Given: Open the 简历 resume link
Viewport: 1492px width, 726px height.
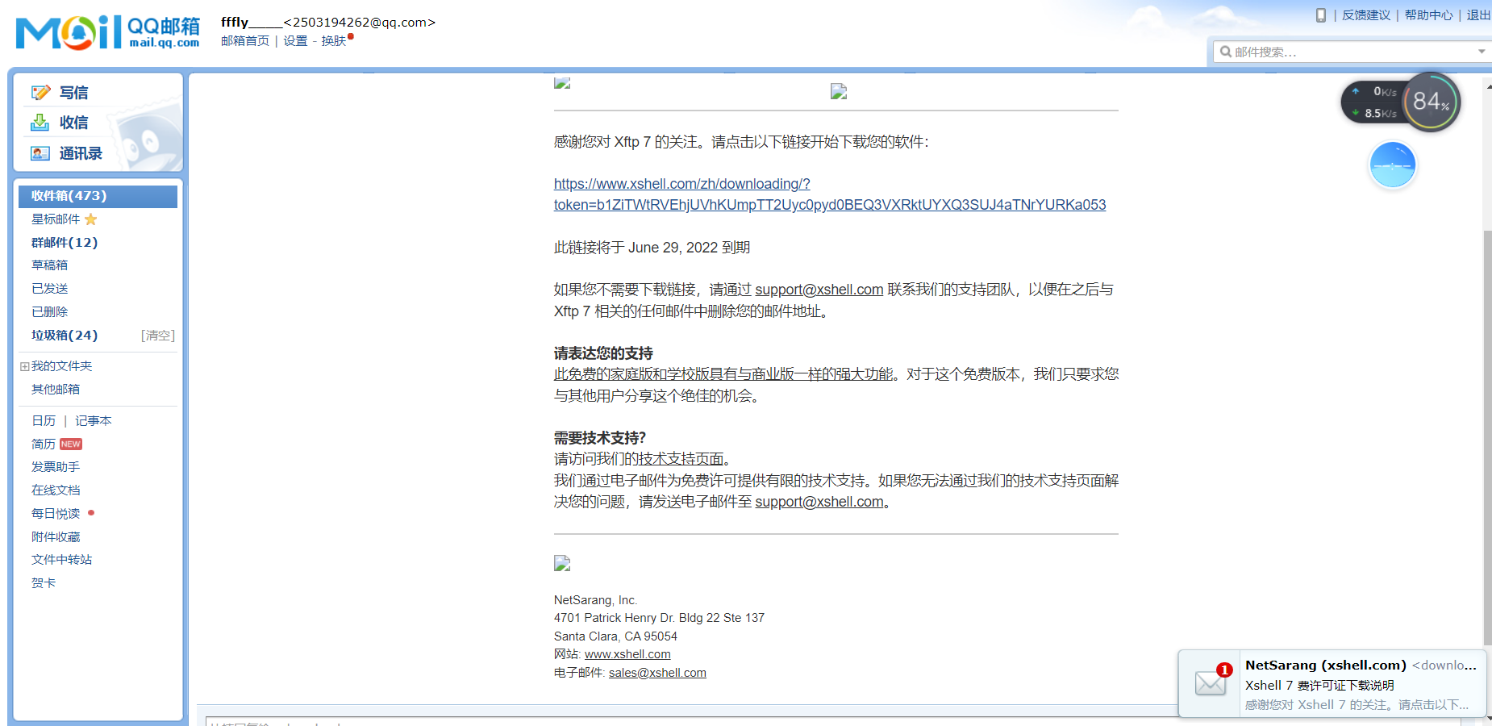Looking at the screenshot, I should click(44, 444).
